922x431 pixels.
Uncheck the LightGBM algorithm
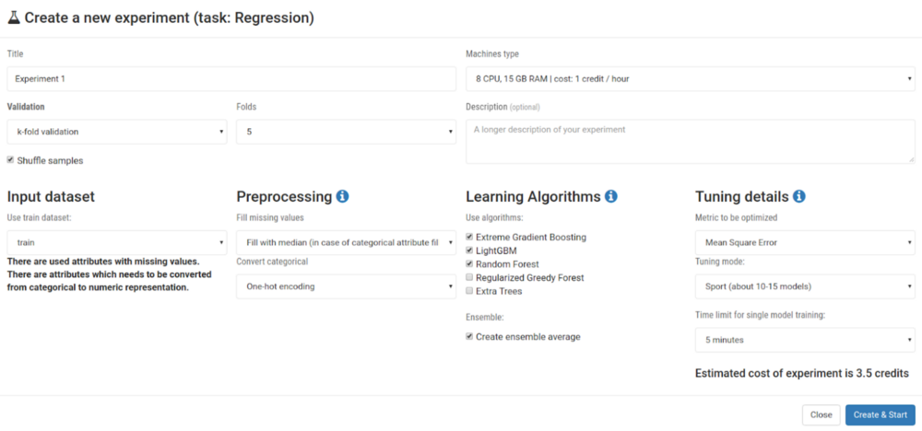(469, 250)
